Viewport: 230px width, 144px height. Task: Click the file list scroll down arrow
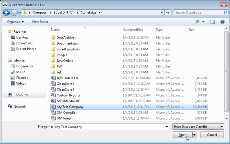coord(226,118)
